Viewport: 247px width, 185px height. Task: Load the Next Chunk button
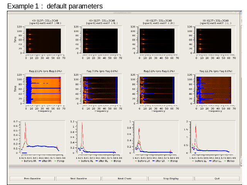125,178
